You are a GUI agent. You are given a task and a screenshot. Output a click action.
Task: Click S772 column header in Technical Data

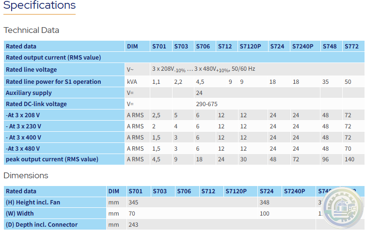coord(351,47)
